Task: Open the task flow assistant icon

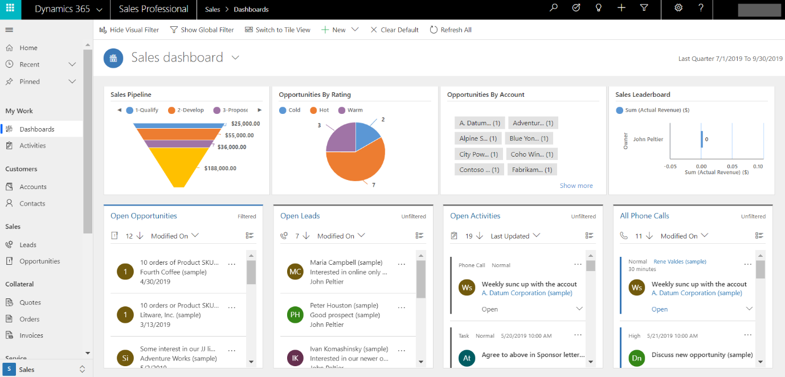Action: coord(576,8)
